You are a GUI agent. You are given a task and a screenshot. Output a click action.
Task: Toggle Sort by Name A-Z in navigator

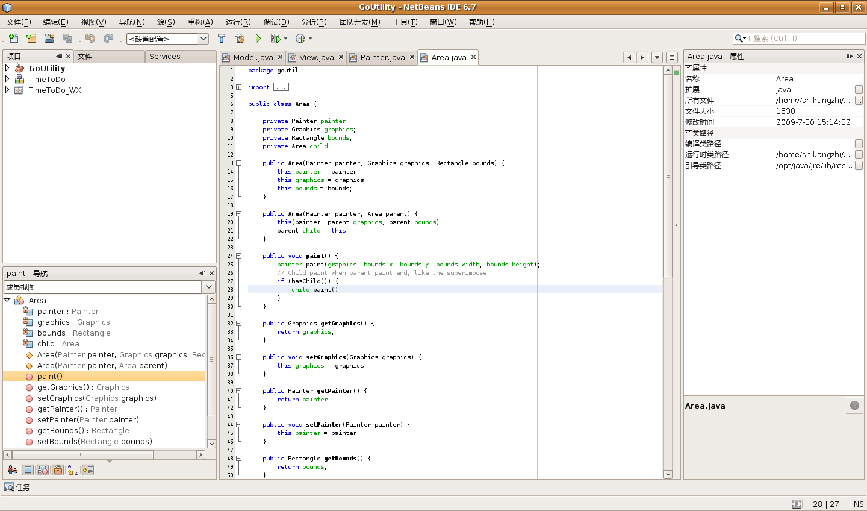73,470
